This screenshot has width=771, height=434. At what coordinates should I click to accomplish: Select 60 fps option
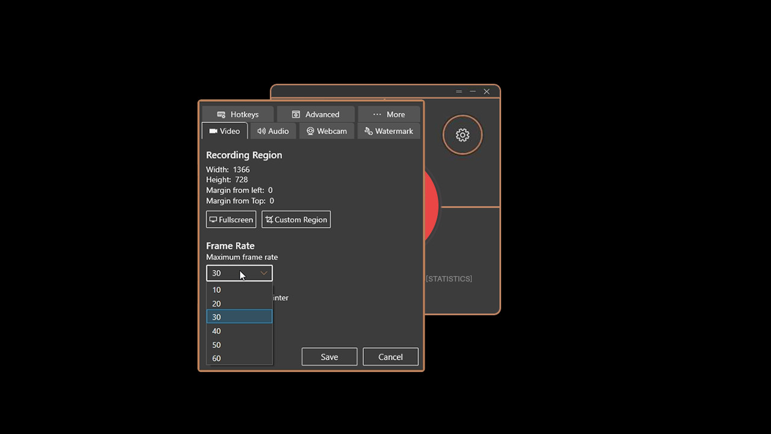point(240,358)
